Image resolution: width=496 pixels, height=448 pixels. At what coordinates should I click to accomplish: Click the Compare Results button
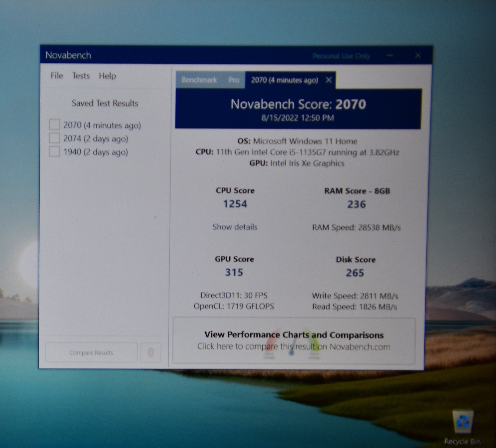tap(91, 352)
